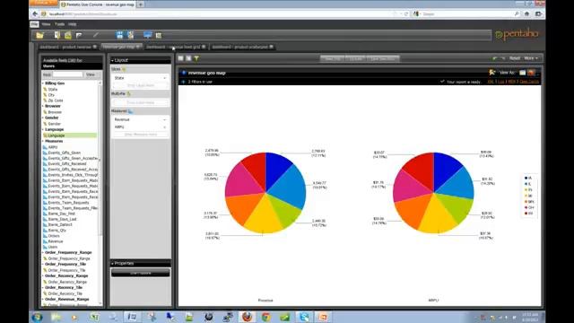
Task: Click the Open folder icon in Pentaho toolbar
Action: pos(39,35)
